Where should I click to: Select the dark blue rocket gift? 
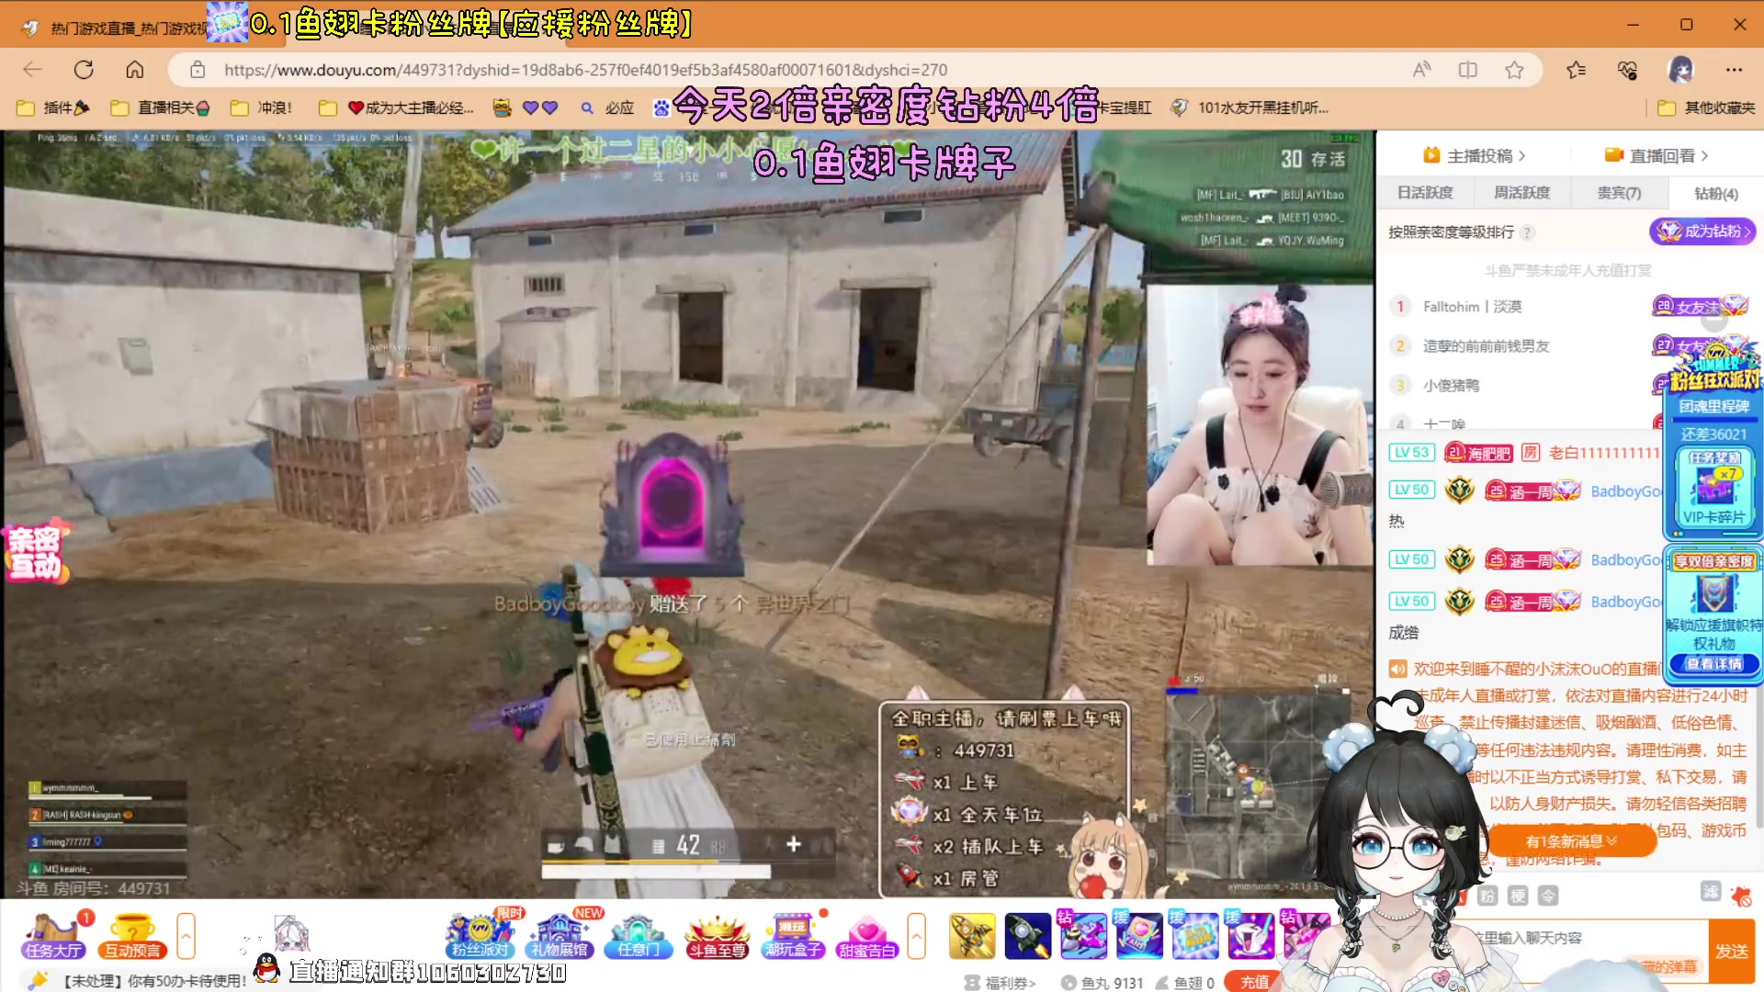click(1027, 936)
